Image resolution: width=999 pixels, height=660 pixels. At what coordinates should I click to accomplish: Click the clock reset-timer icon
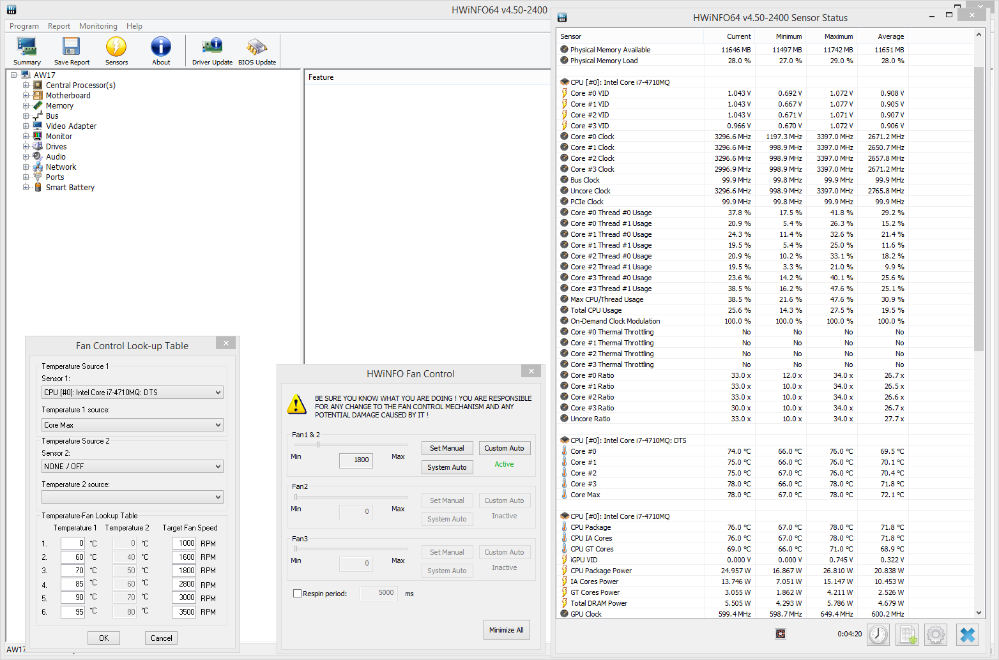tap(878, 634)
